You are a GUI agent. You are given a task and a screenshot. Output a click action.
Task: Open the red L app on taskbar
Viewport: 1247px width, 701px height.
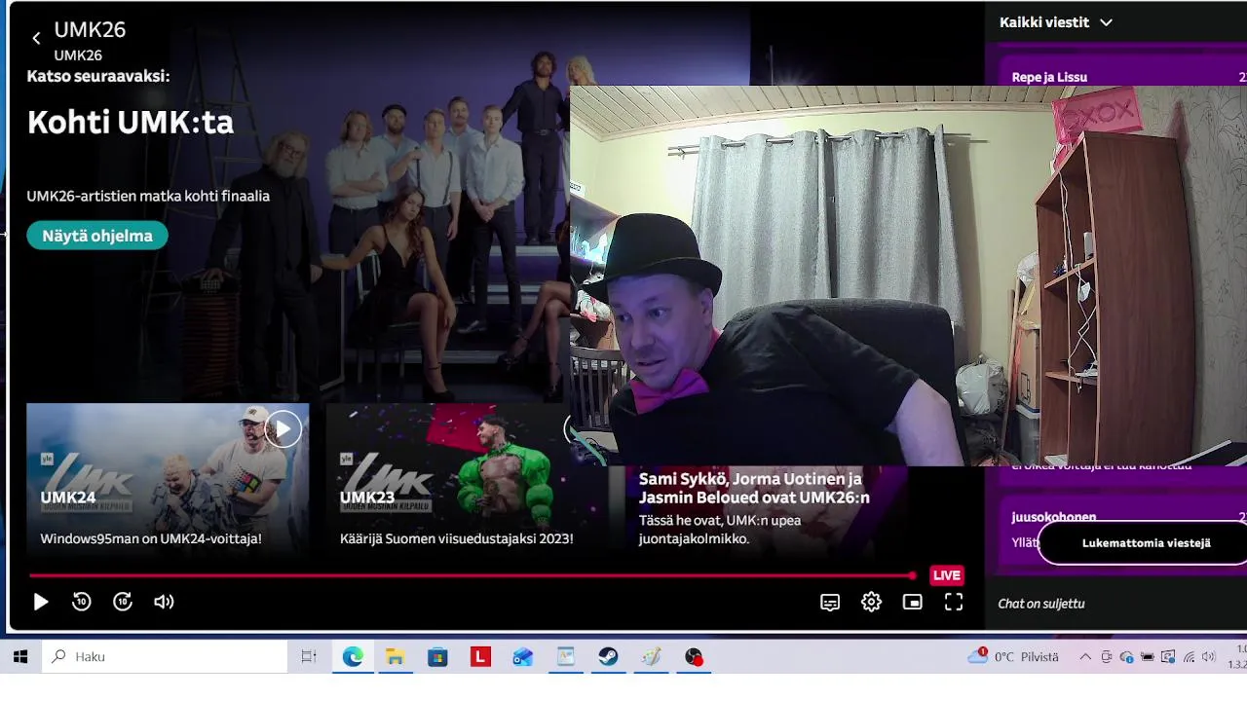(x=480, y=657)
